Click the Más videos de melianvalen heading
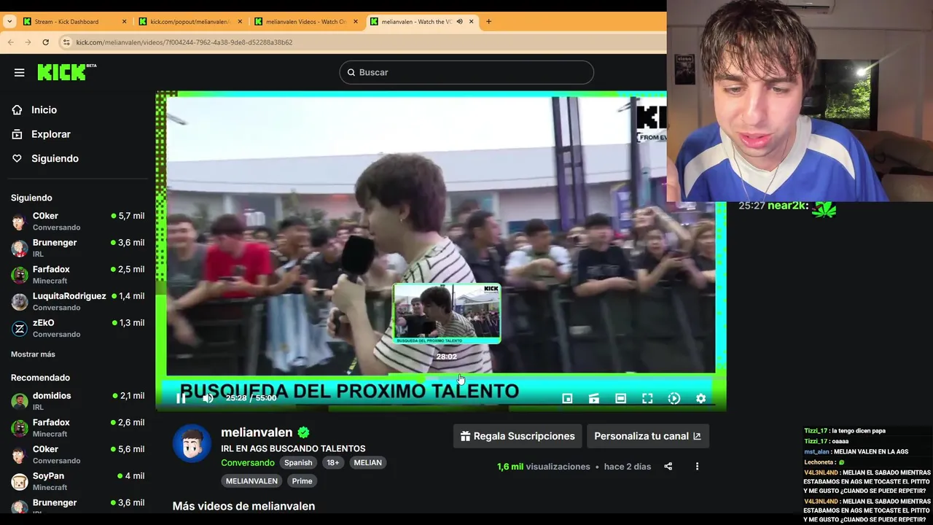Viewport: 933px width, 525px height. tap(243, 506)
